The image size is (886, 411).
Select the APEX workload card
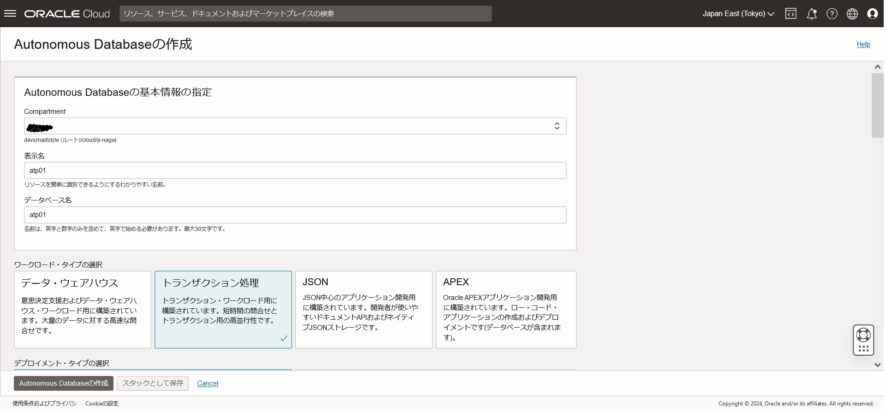pyautogui.click(x=506, y=310)
